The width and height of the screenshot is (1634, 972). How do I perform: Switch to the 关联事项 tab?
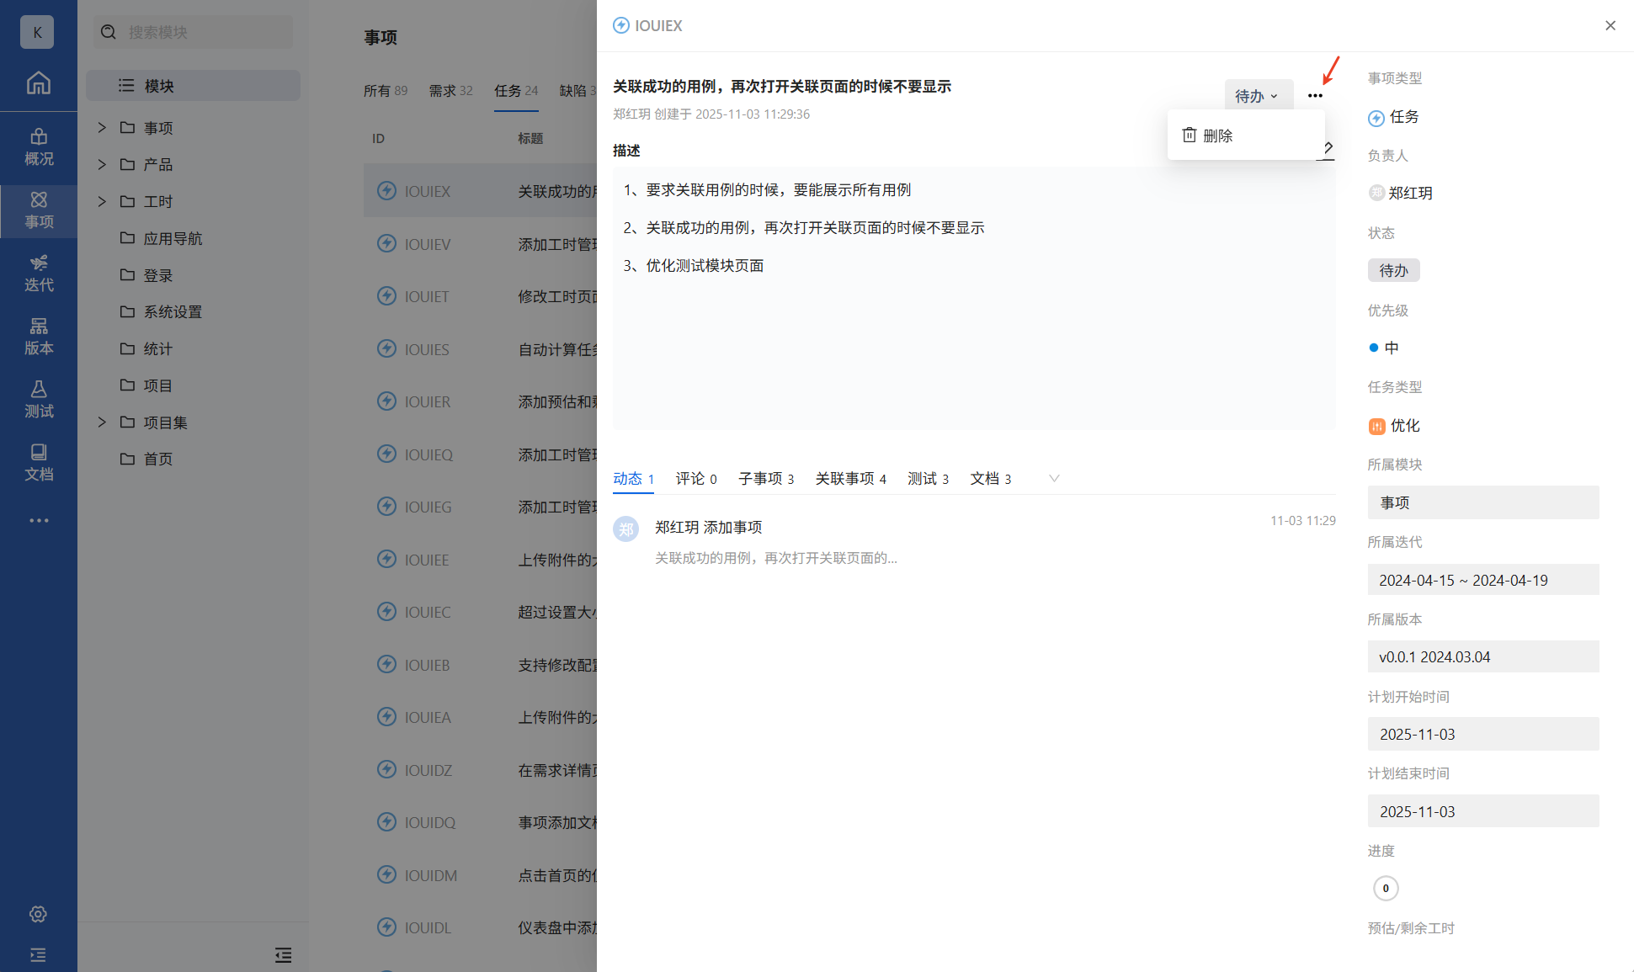pyautogui.click(x=850, y=478)
